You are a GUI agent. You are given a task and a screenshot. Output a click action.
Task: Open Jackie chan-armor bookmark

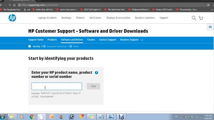tap(67, 10)
